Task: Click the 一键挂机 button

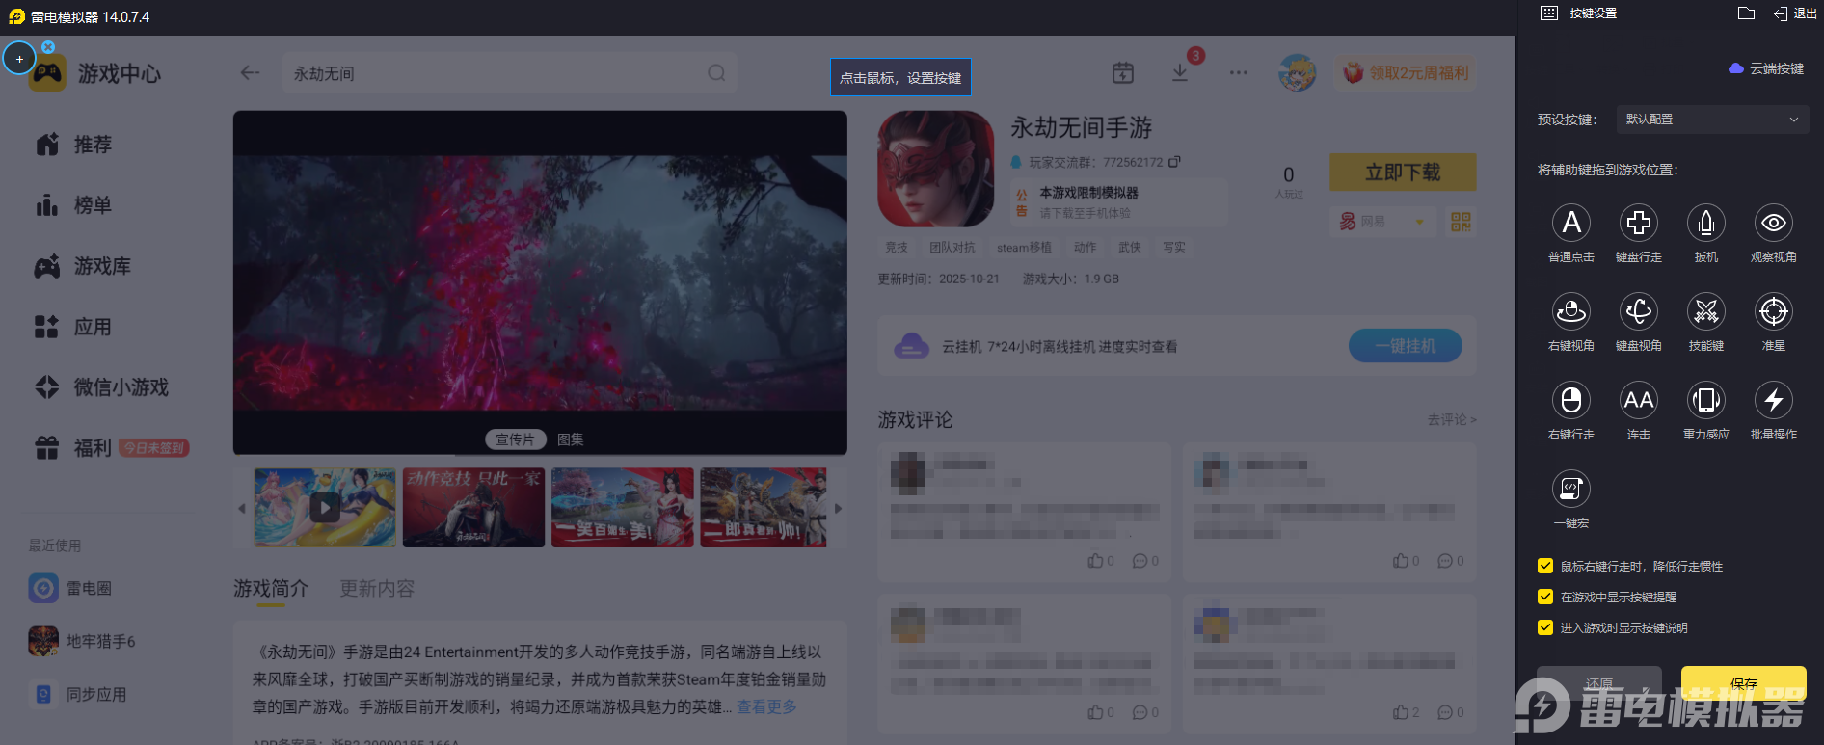Action: 1405,346
